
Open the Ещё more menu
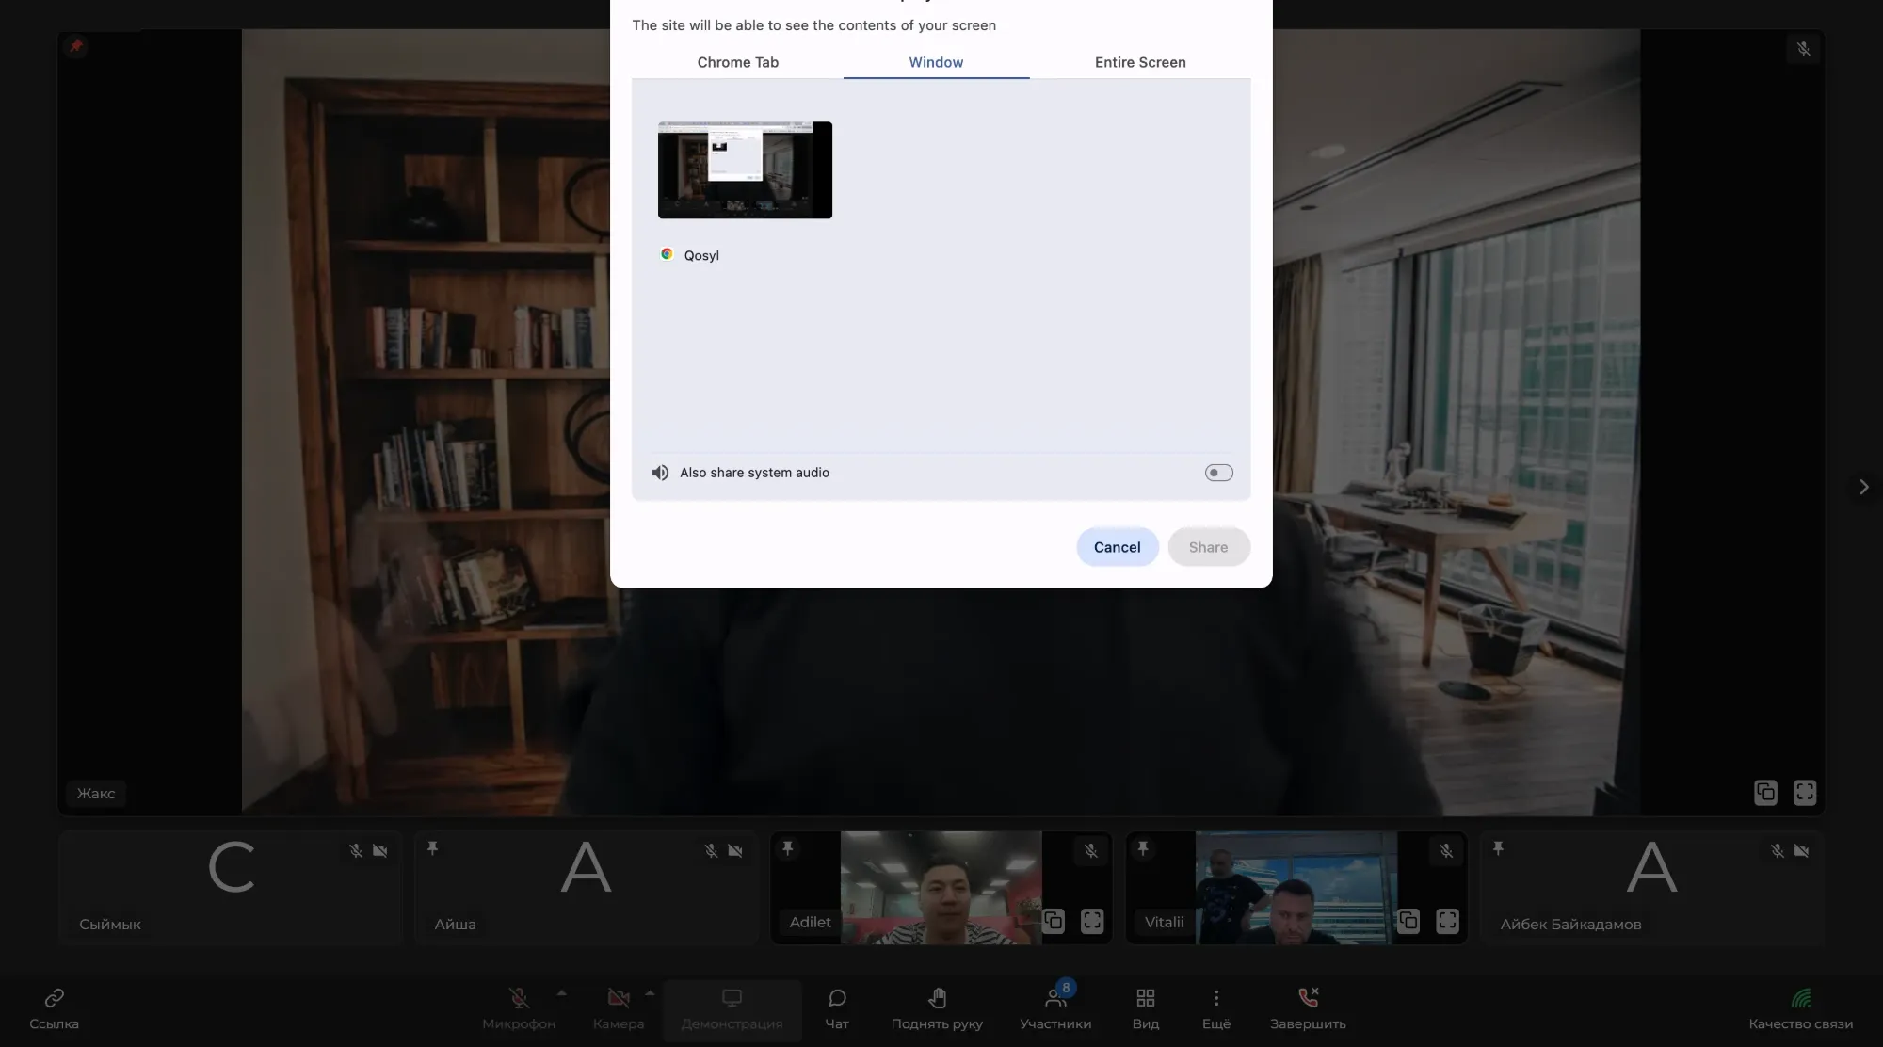pos(1216,1008)
